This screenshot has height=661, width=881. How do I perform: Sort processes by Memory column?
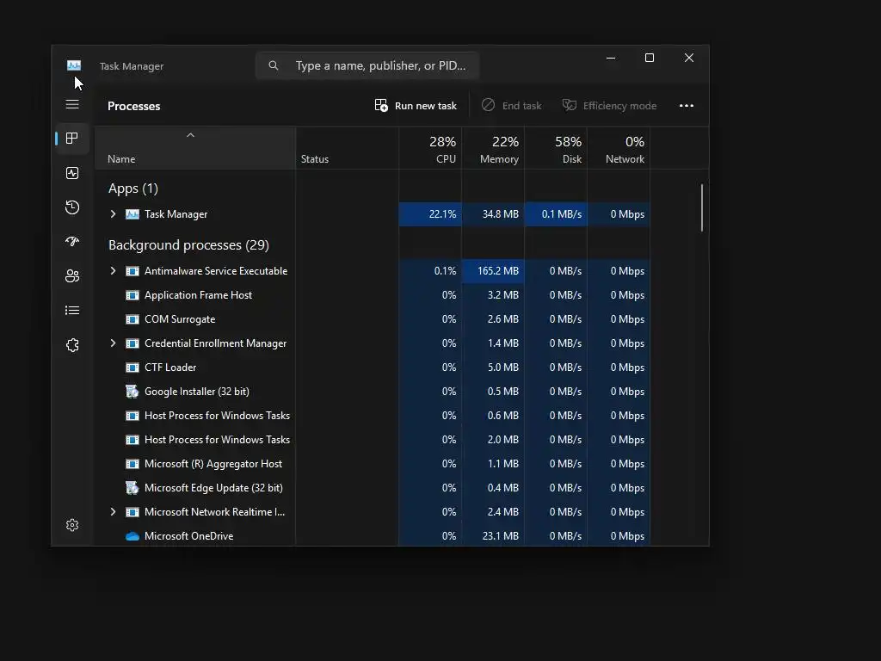pos(493,149)
